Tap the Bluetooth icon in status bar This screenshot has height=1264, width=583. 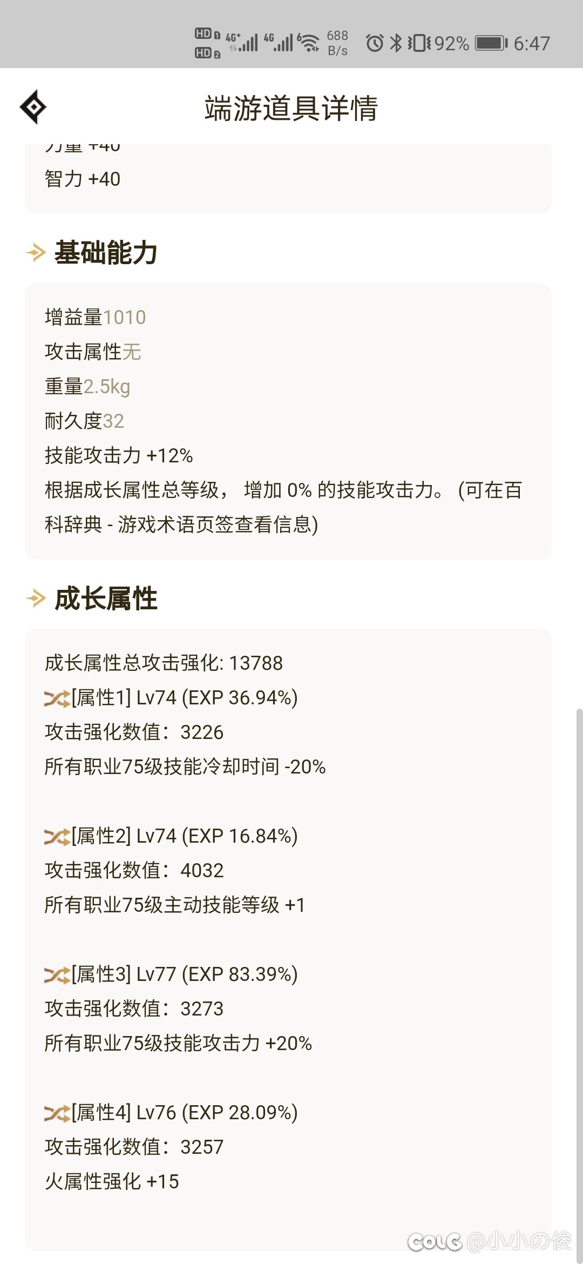coord(396,43)
